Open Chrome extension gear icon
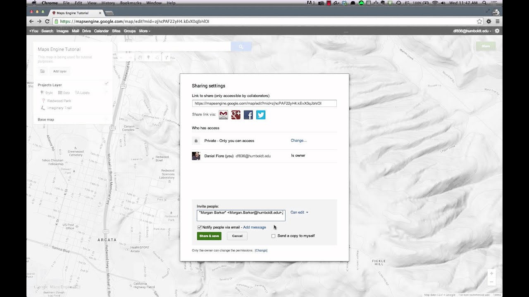This screenshot has height=297, width=529. pyautogui.click(x=489, y=21)
